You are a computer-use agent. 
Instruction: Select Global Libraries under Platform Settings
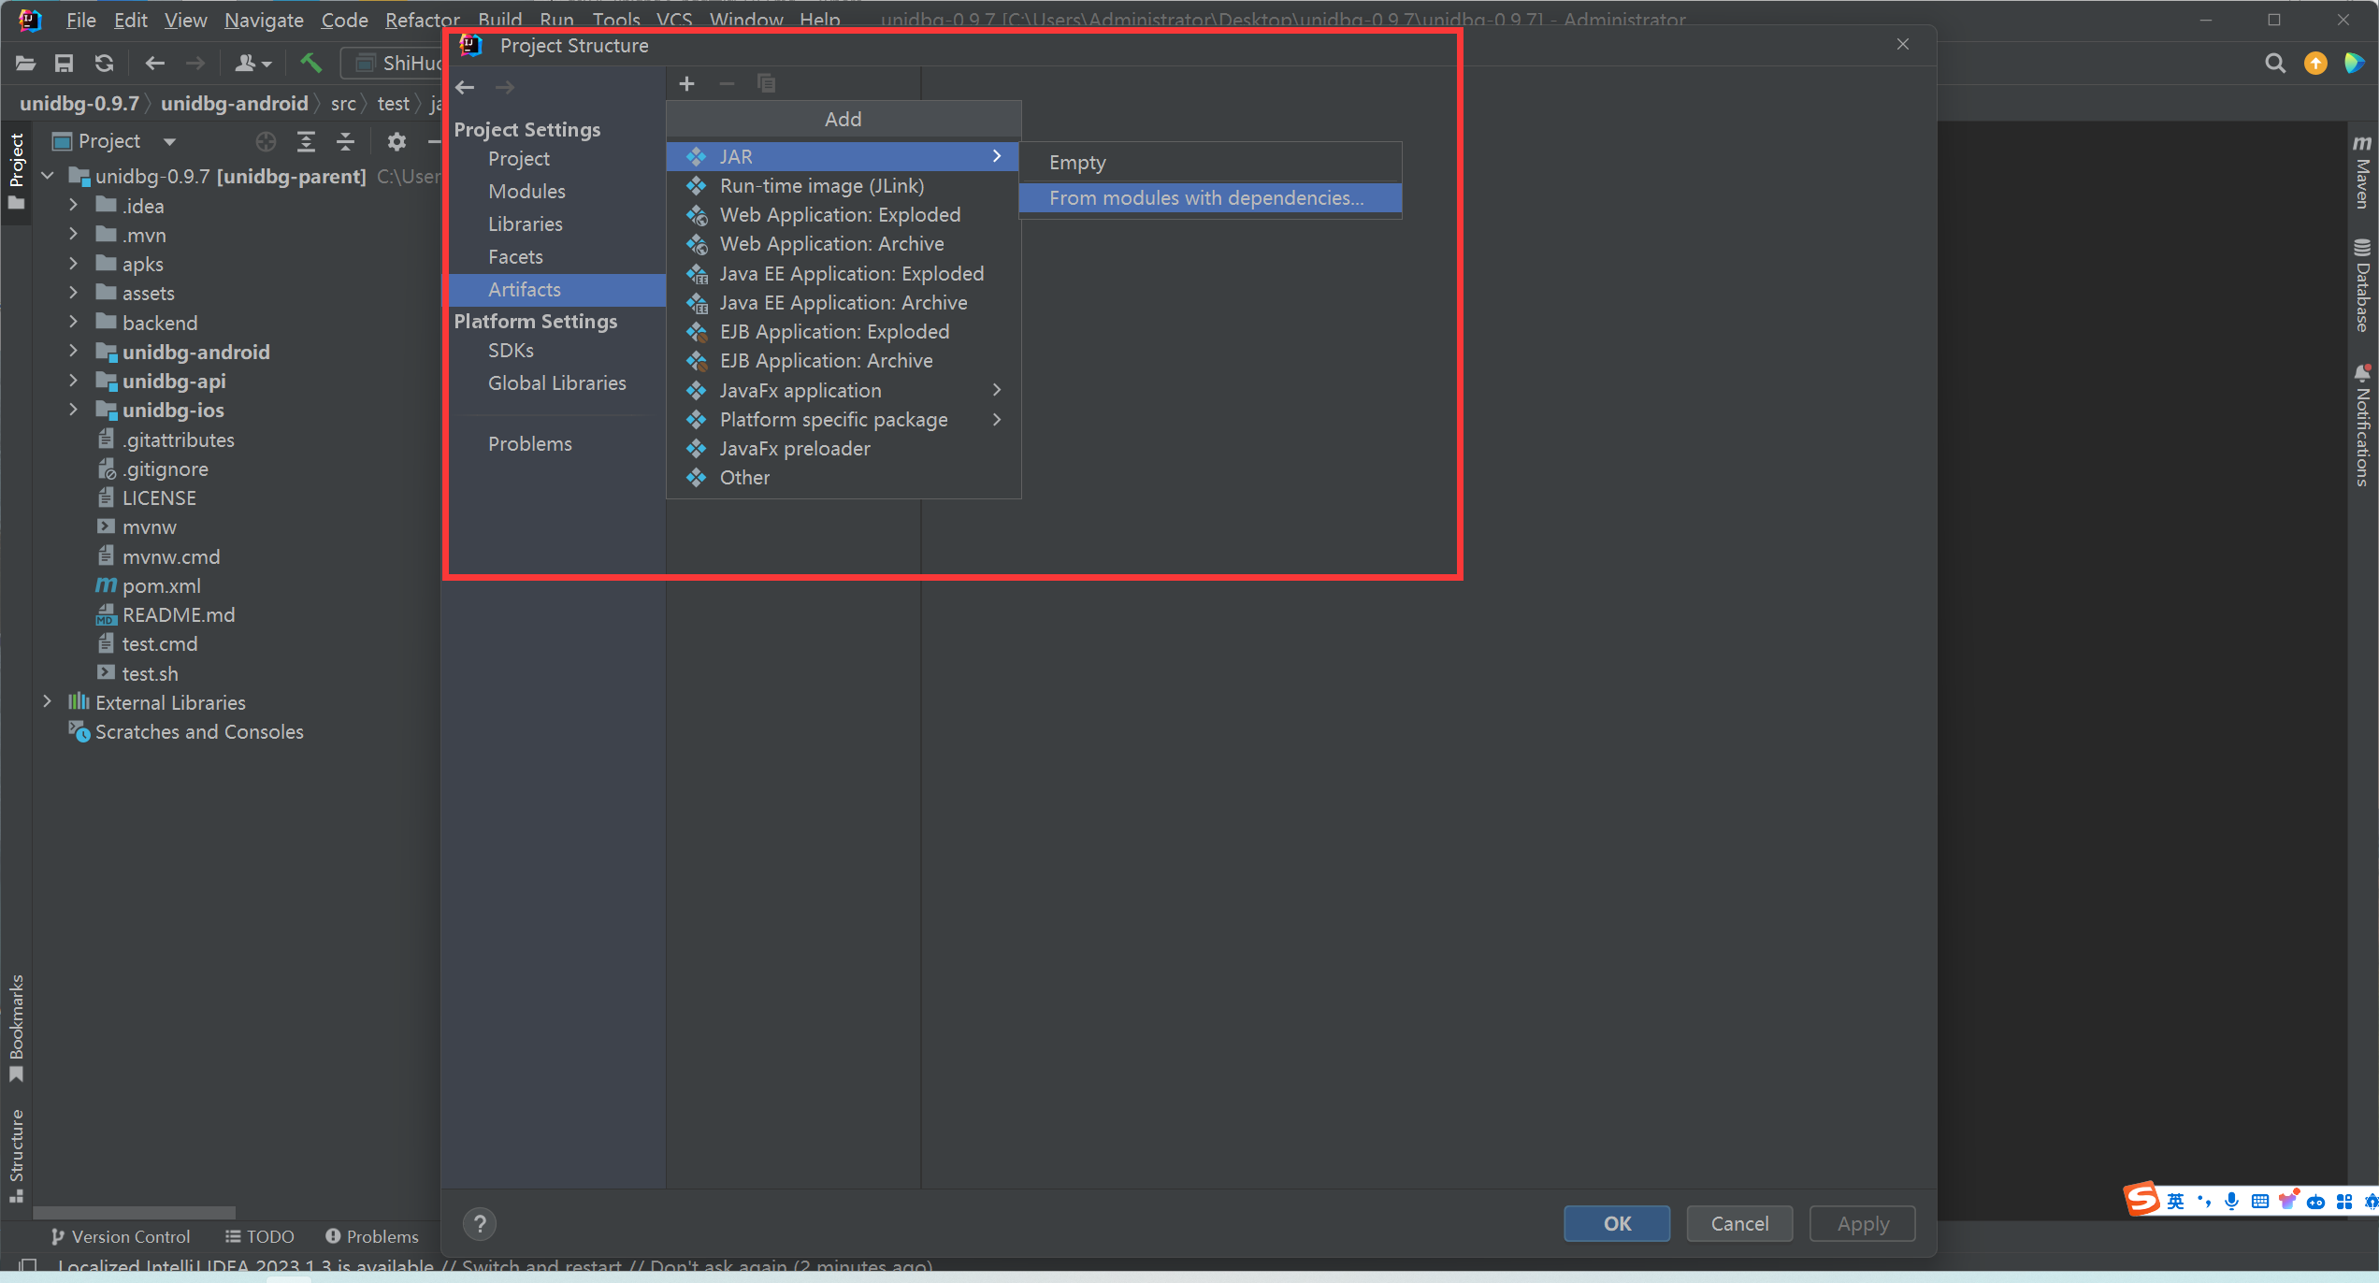coord(556,382)
